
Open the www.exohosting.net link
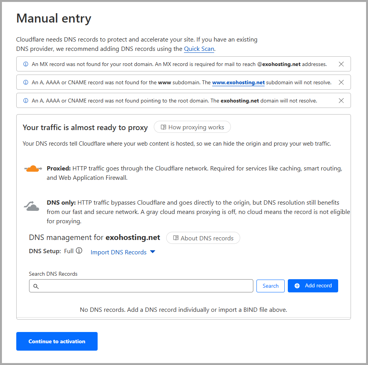point(238,82)
